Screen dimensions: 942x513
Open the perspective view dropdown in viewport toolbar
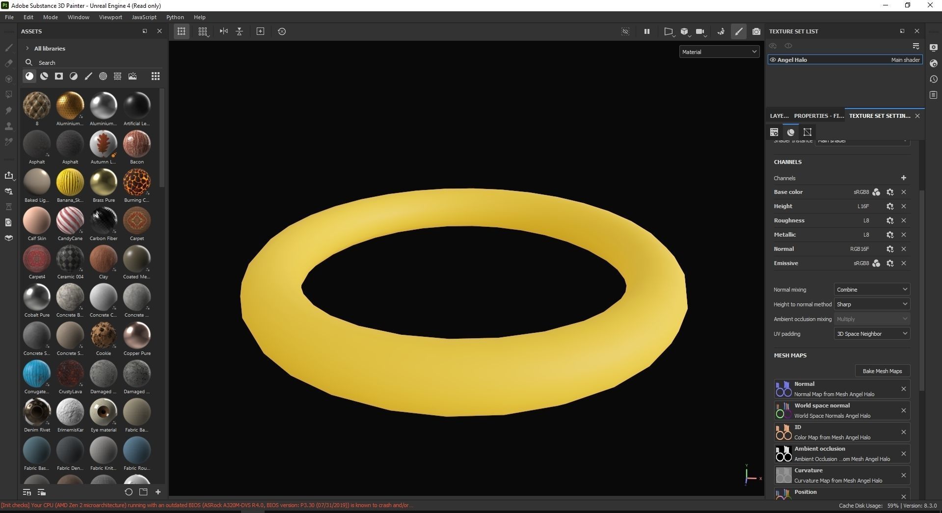point(669,32)
